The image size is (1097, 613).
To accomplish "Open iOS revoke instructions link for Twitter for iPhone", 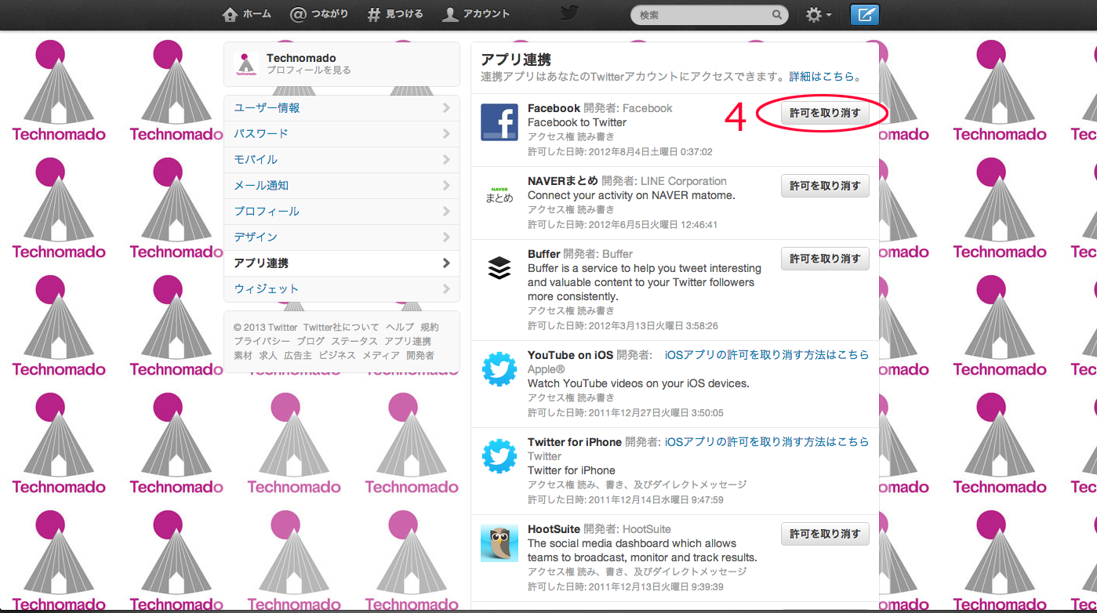I will point(767,442).
